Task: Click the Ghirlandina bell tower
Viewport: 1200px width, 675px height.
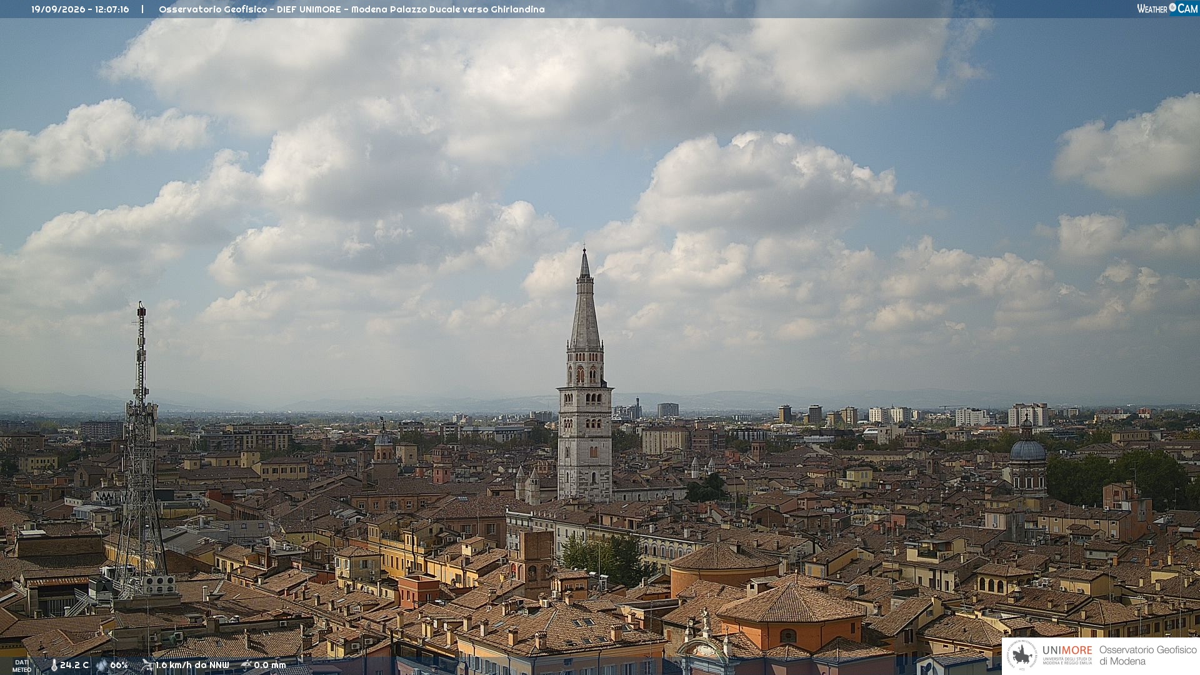Action: 585,375
